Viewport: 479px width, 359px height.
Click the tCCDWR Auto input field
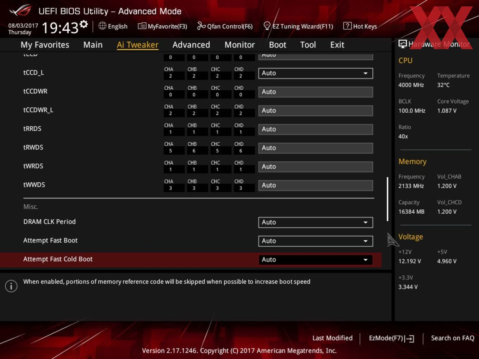click(316, 92)
